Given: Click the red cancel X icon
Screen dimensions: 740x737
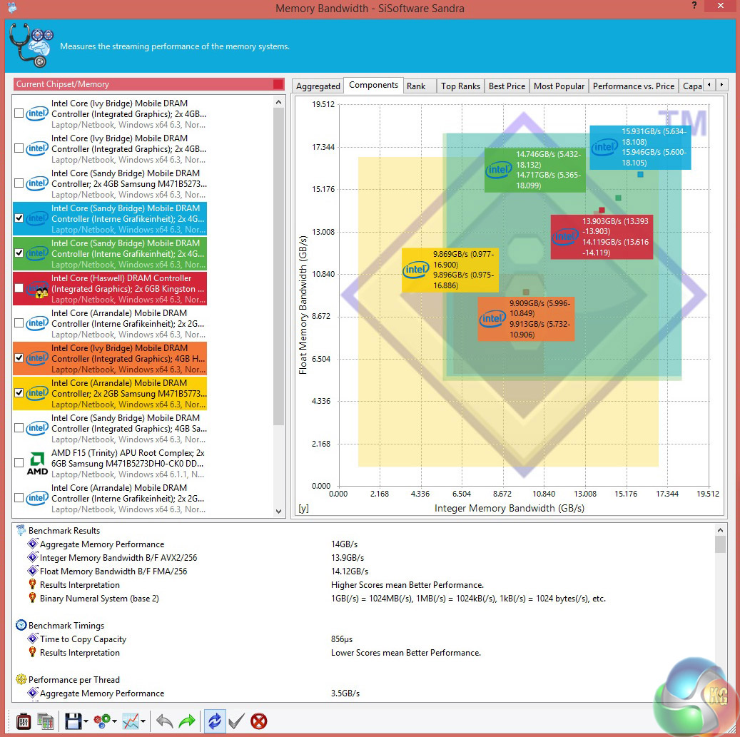Looking at the screenshot, I should (258, 721).
